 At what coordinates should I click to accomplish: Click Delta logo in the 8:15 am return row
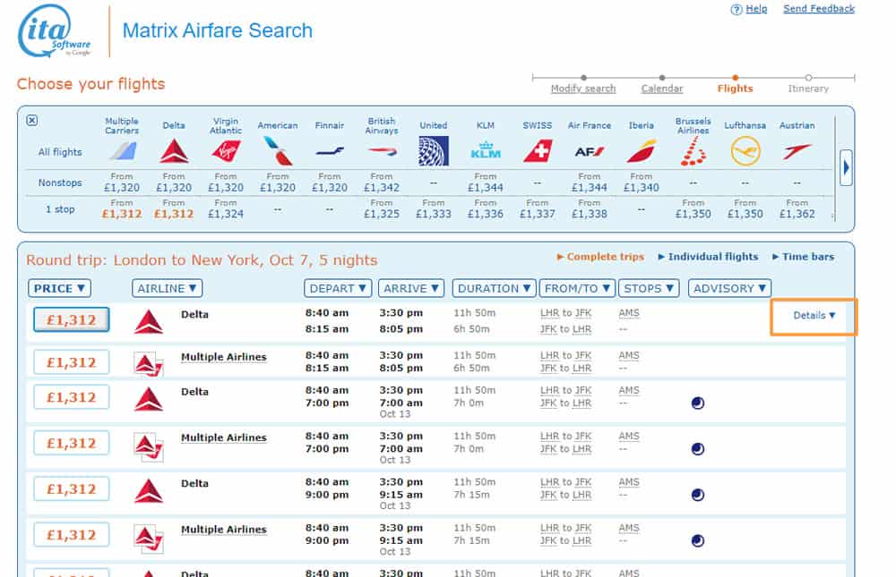(149, 322)
